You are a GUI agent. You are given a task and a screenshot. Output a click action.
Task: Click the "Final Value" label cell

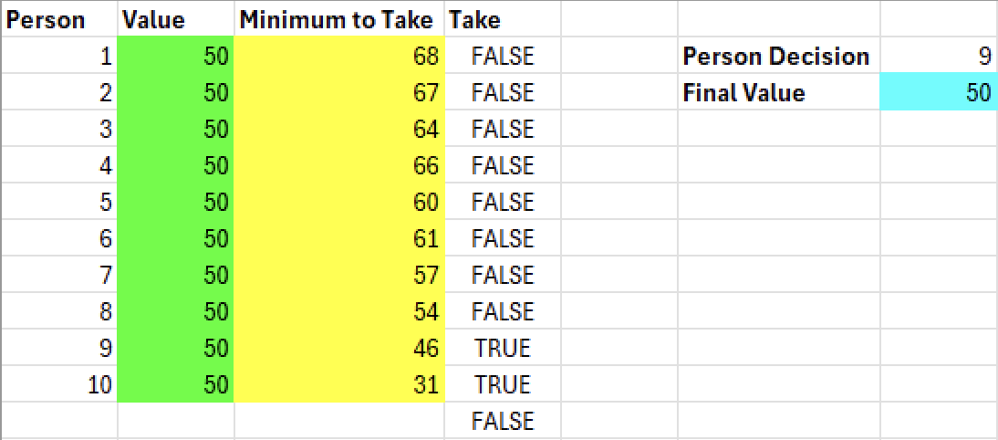778,93
